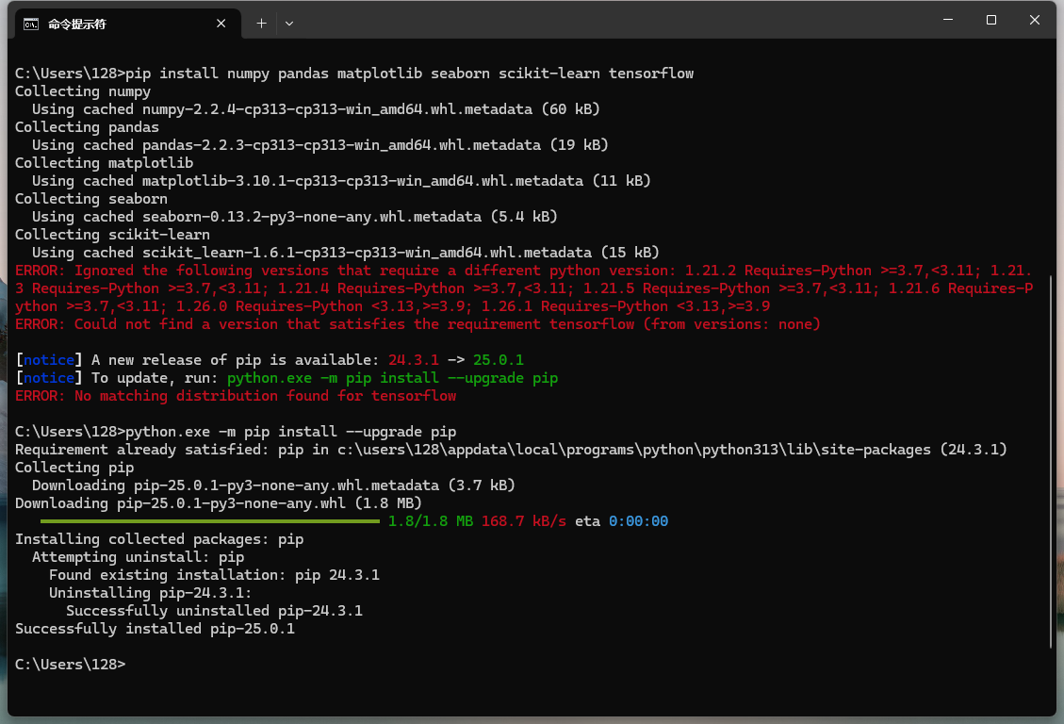Click 'Collecting numpy' line
Image resolution: width=1064 pixels, height=724 pixels.
[x=83, y=91]
